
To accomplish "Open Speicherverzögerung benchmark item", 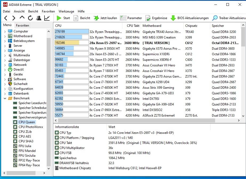I will pyautogui.click(x=30, y=117).
